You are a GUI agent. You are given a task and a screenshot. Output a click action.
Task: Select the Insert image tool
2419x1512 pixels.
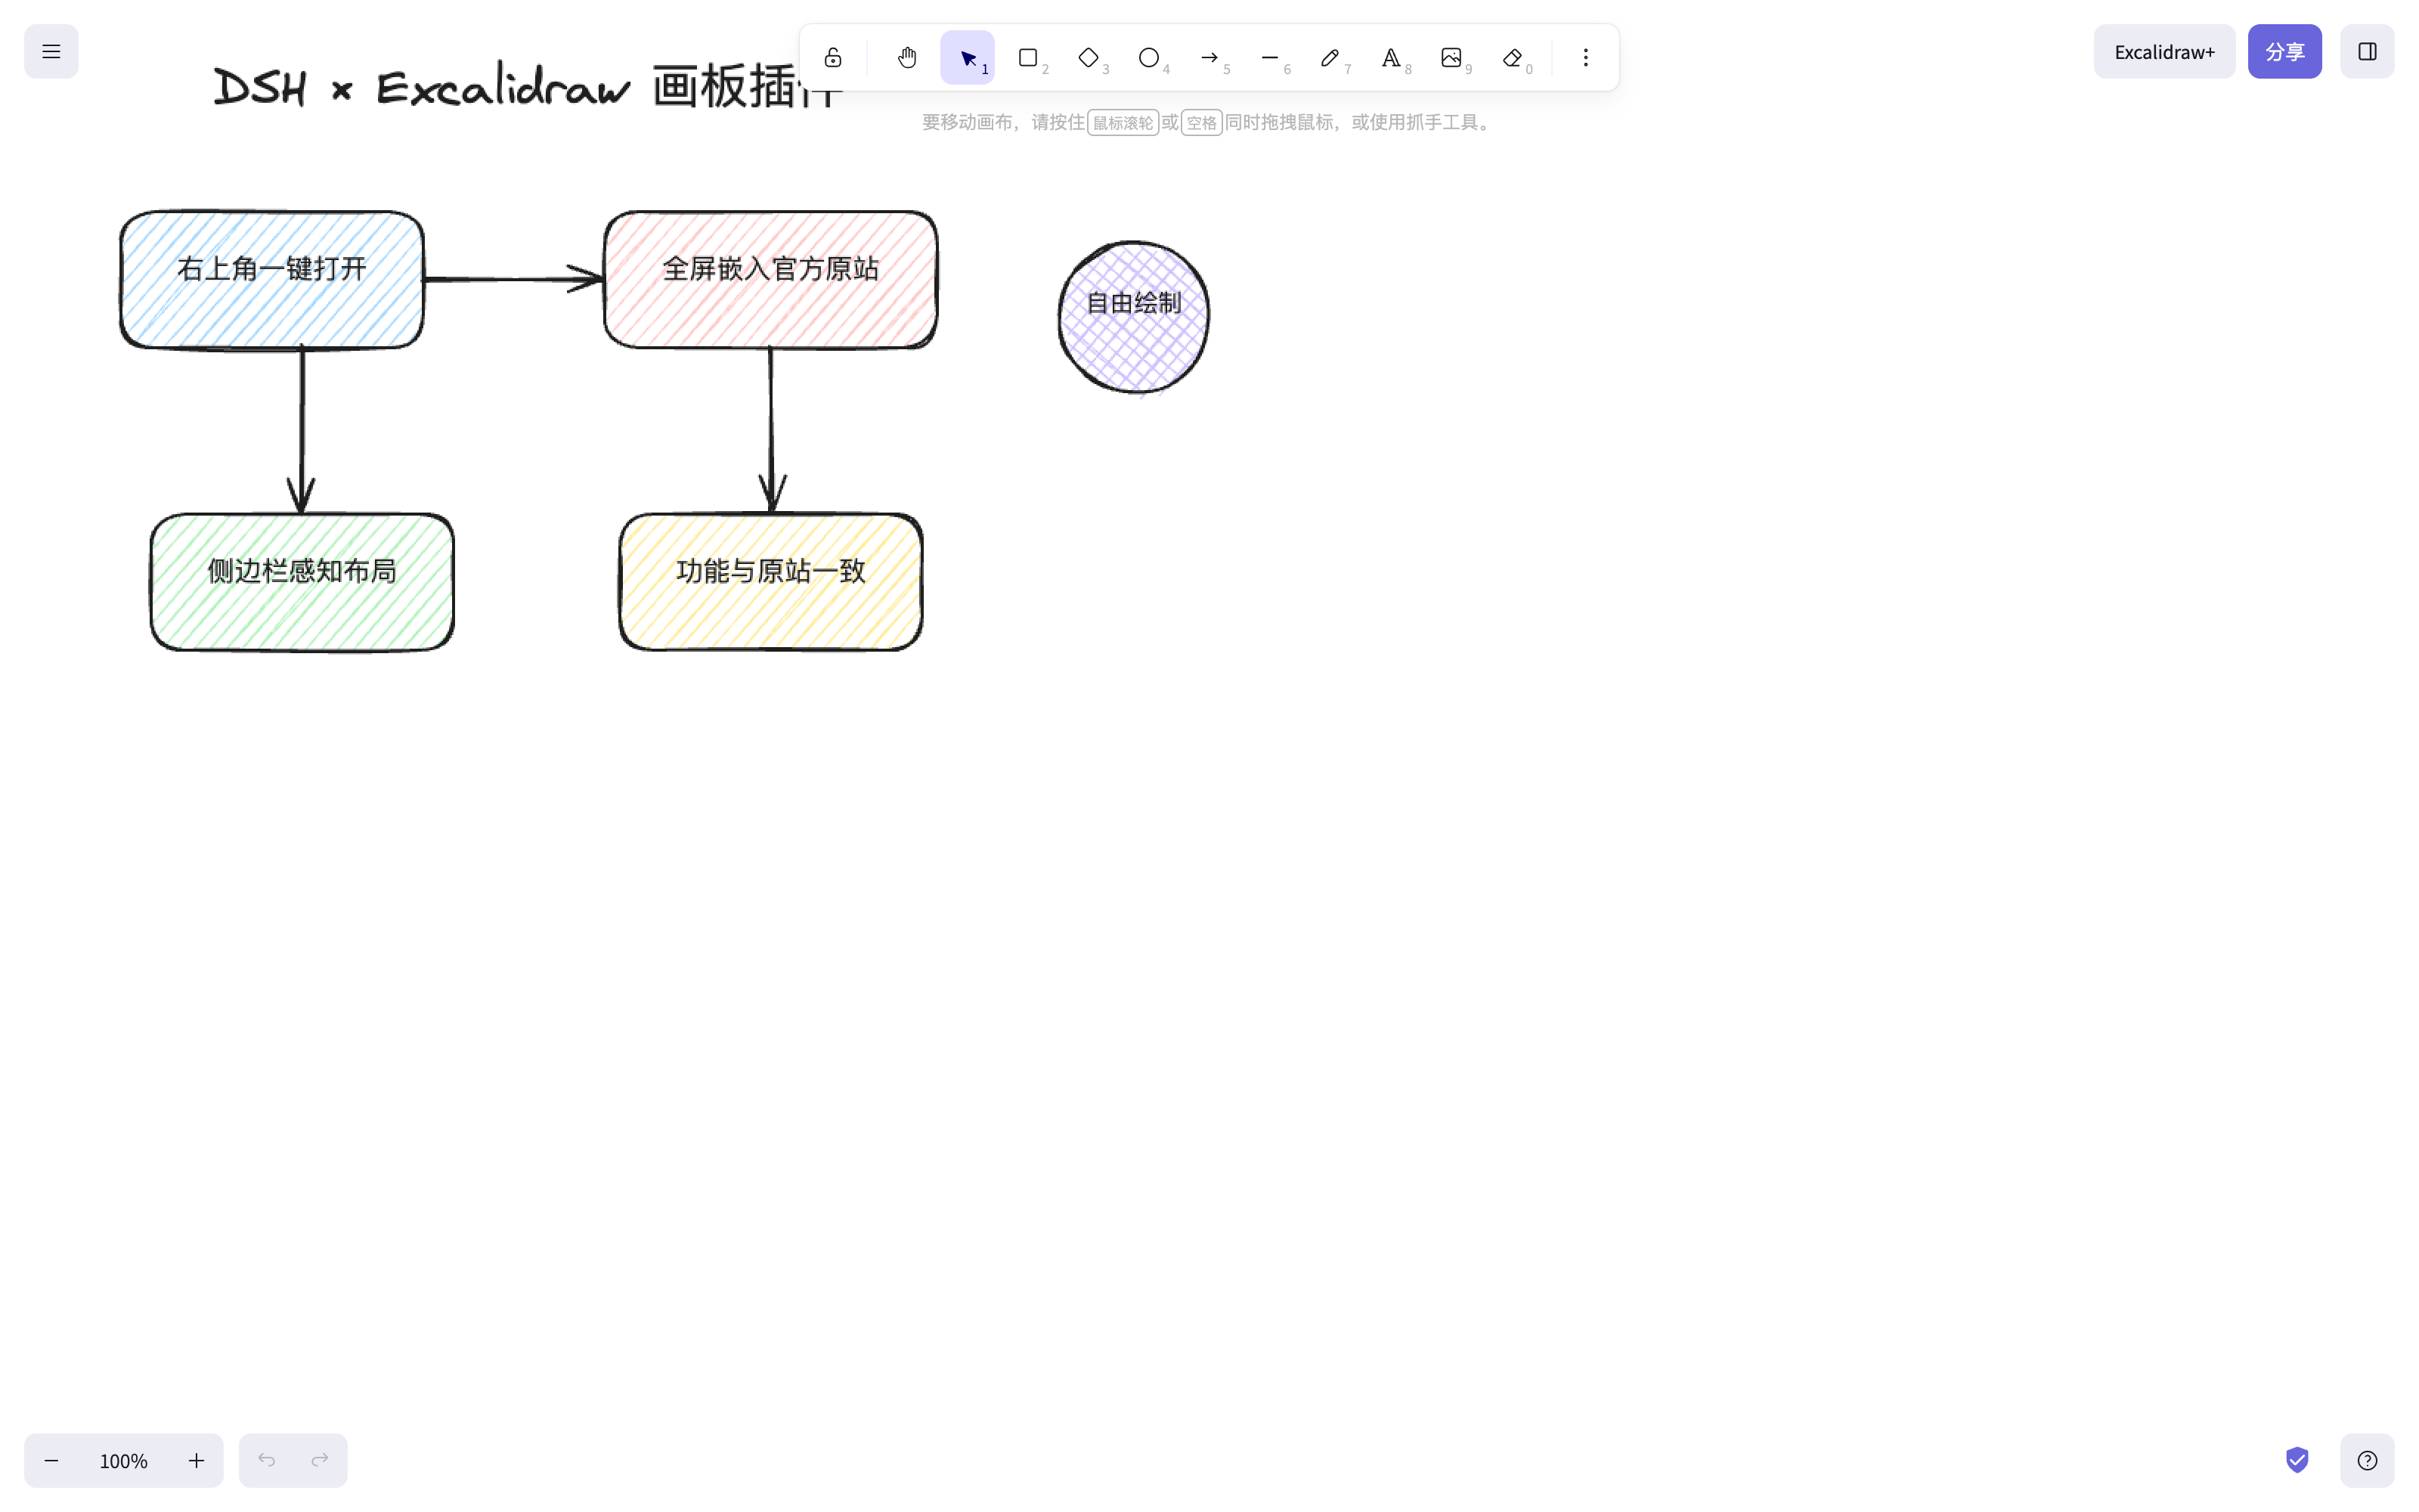point(1451,58)
